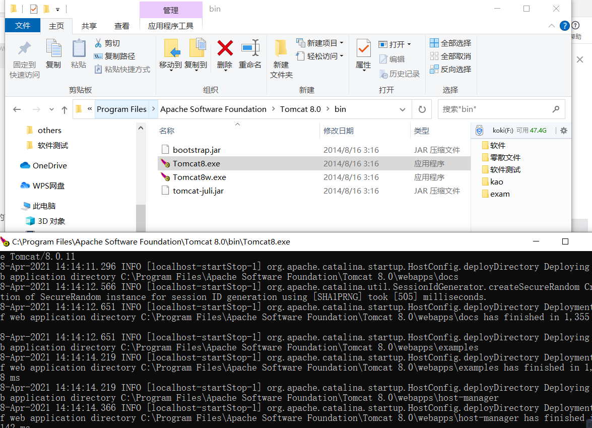The height and width of the screenshot is (428, 592).
Task: Click the Rename (重命名) icon
Action: coord(250,48)
